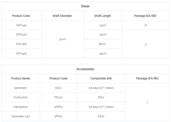The height and width of the screenshot is (122, 171).
Task: Click the 14cm shaft length cell
Action: [x=103, y=25]
